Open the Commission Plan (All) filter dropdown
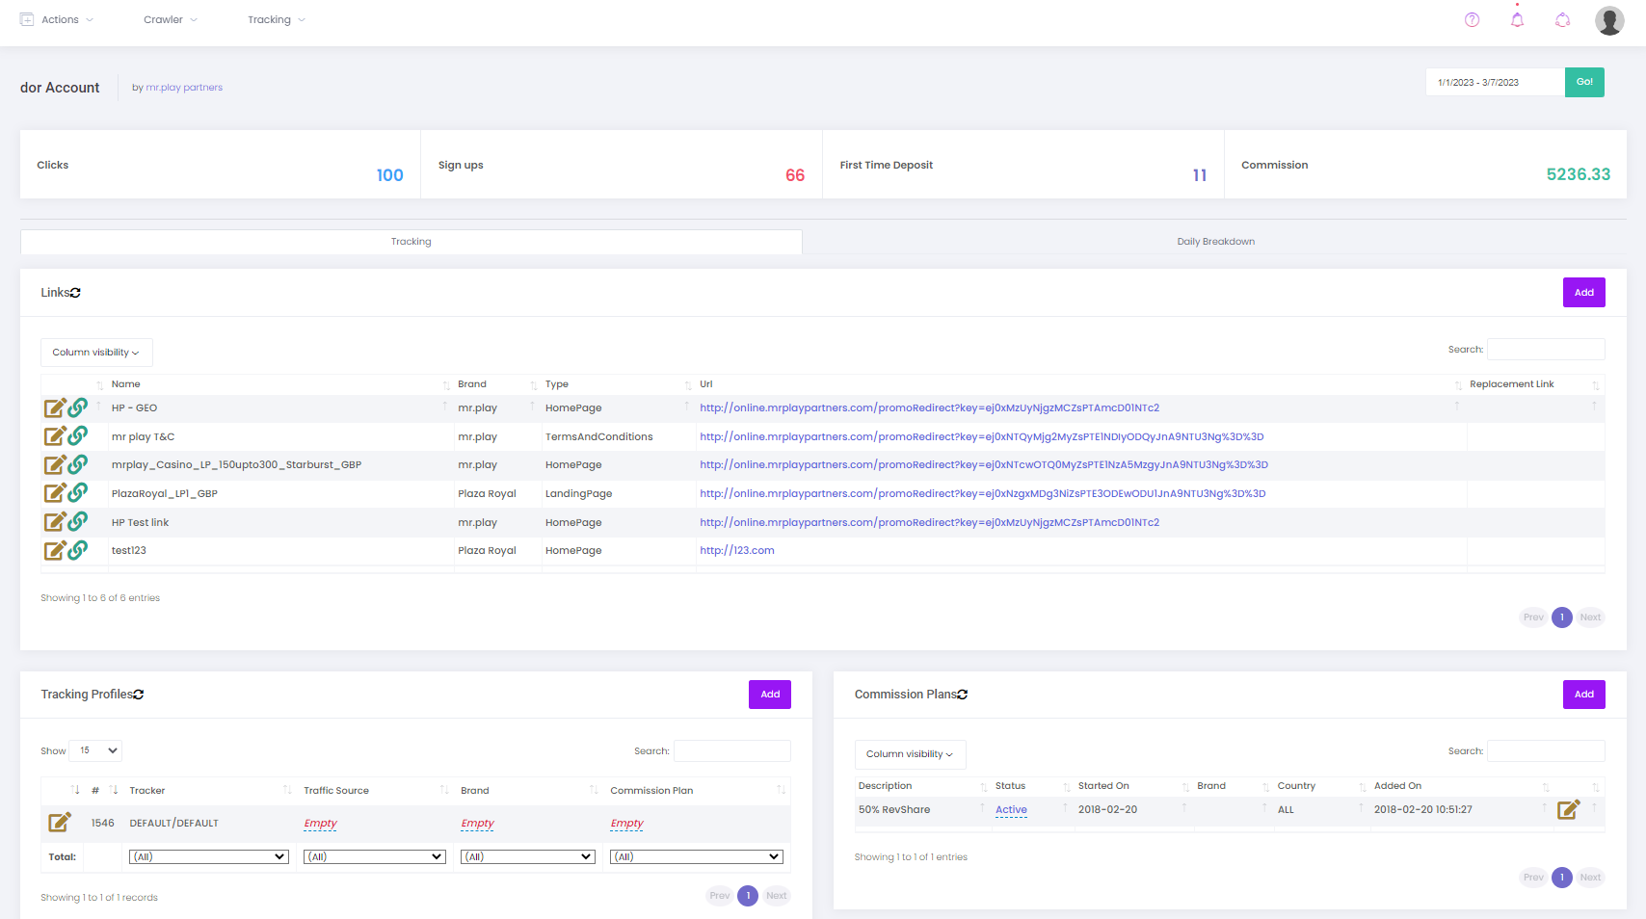The height and width of the screenshot is (919, 1646). (x=697, y=856)
